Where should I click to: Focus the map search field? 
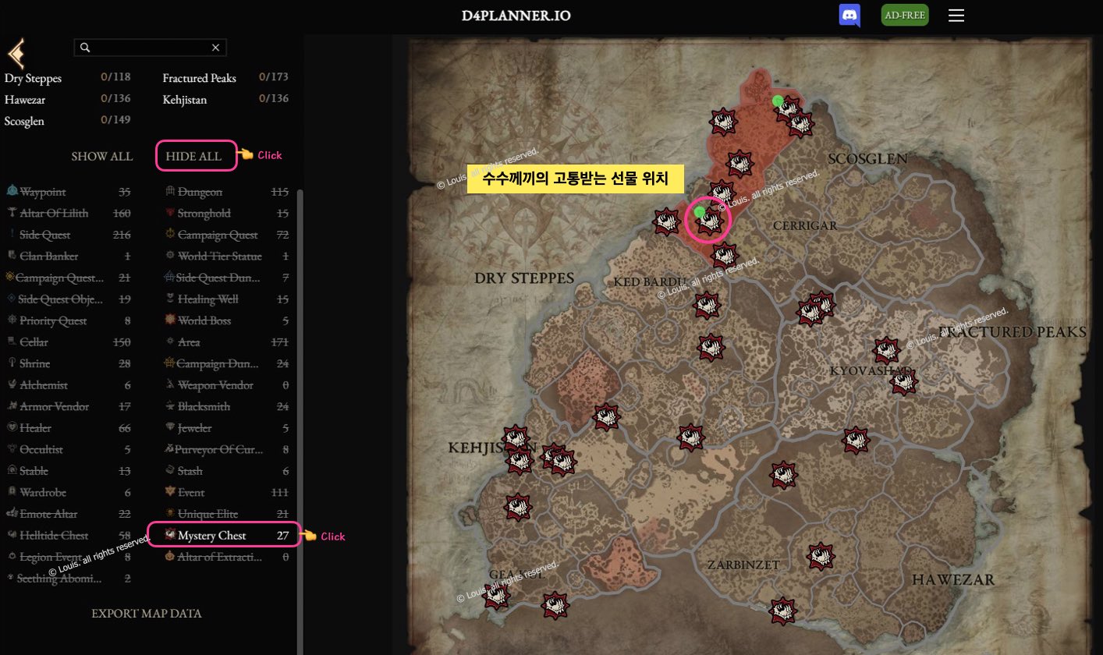click(x=151, y=48)
